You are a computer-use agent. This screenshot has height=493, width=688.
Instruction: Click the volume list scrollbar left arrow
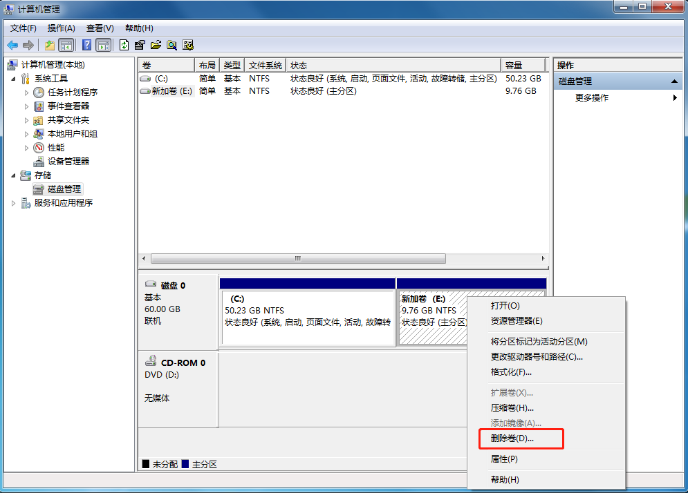point(144,258)
